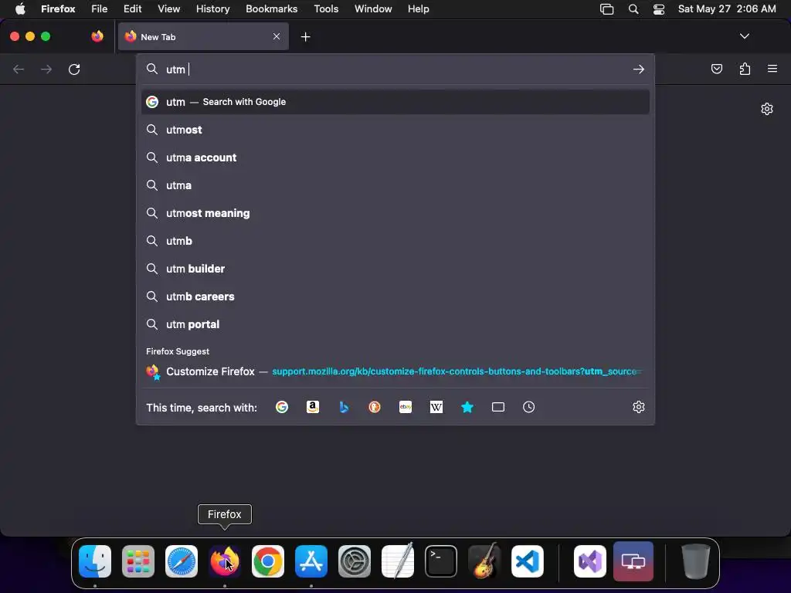
Task: Open Firefox application hamburger menu
Action: (772, 69)
